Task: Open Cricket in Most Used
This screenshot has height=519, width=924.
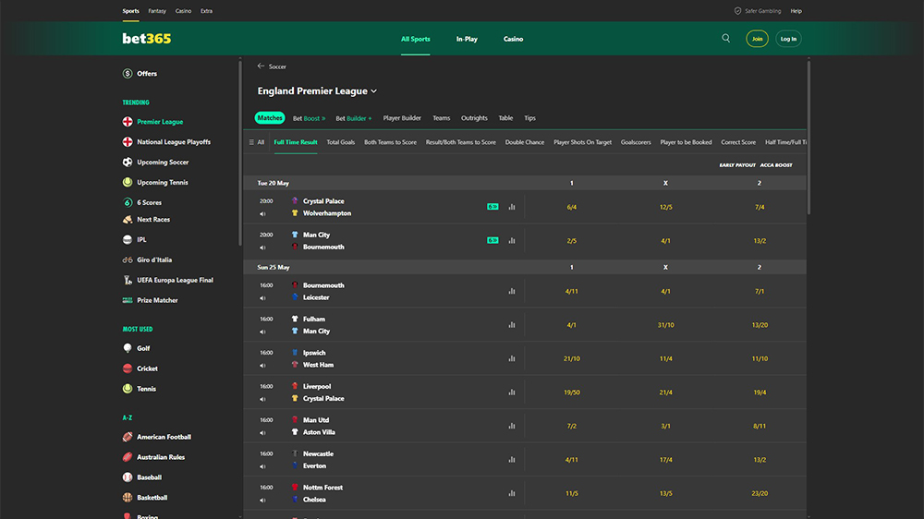Action: [x=147, y=368]
